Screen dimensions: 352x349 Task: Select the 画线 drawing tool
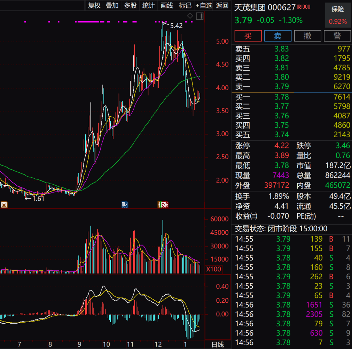tap(167, 6)
